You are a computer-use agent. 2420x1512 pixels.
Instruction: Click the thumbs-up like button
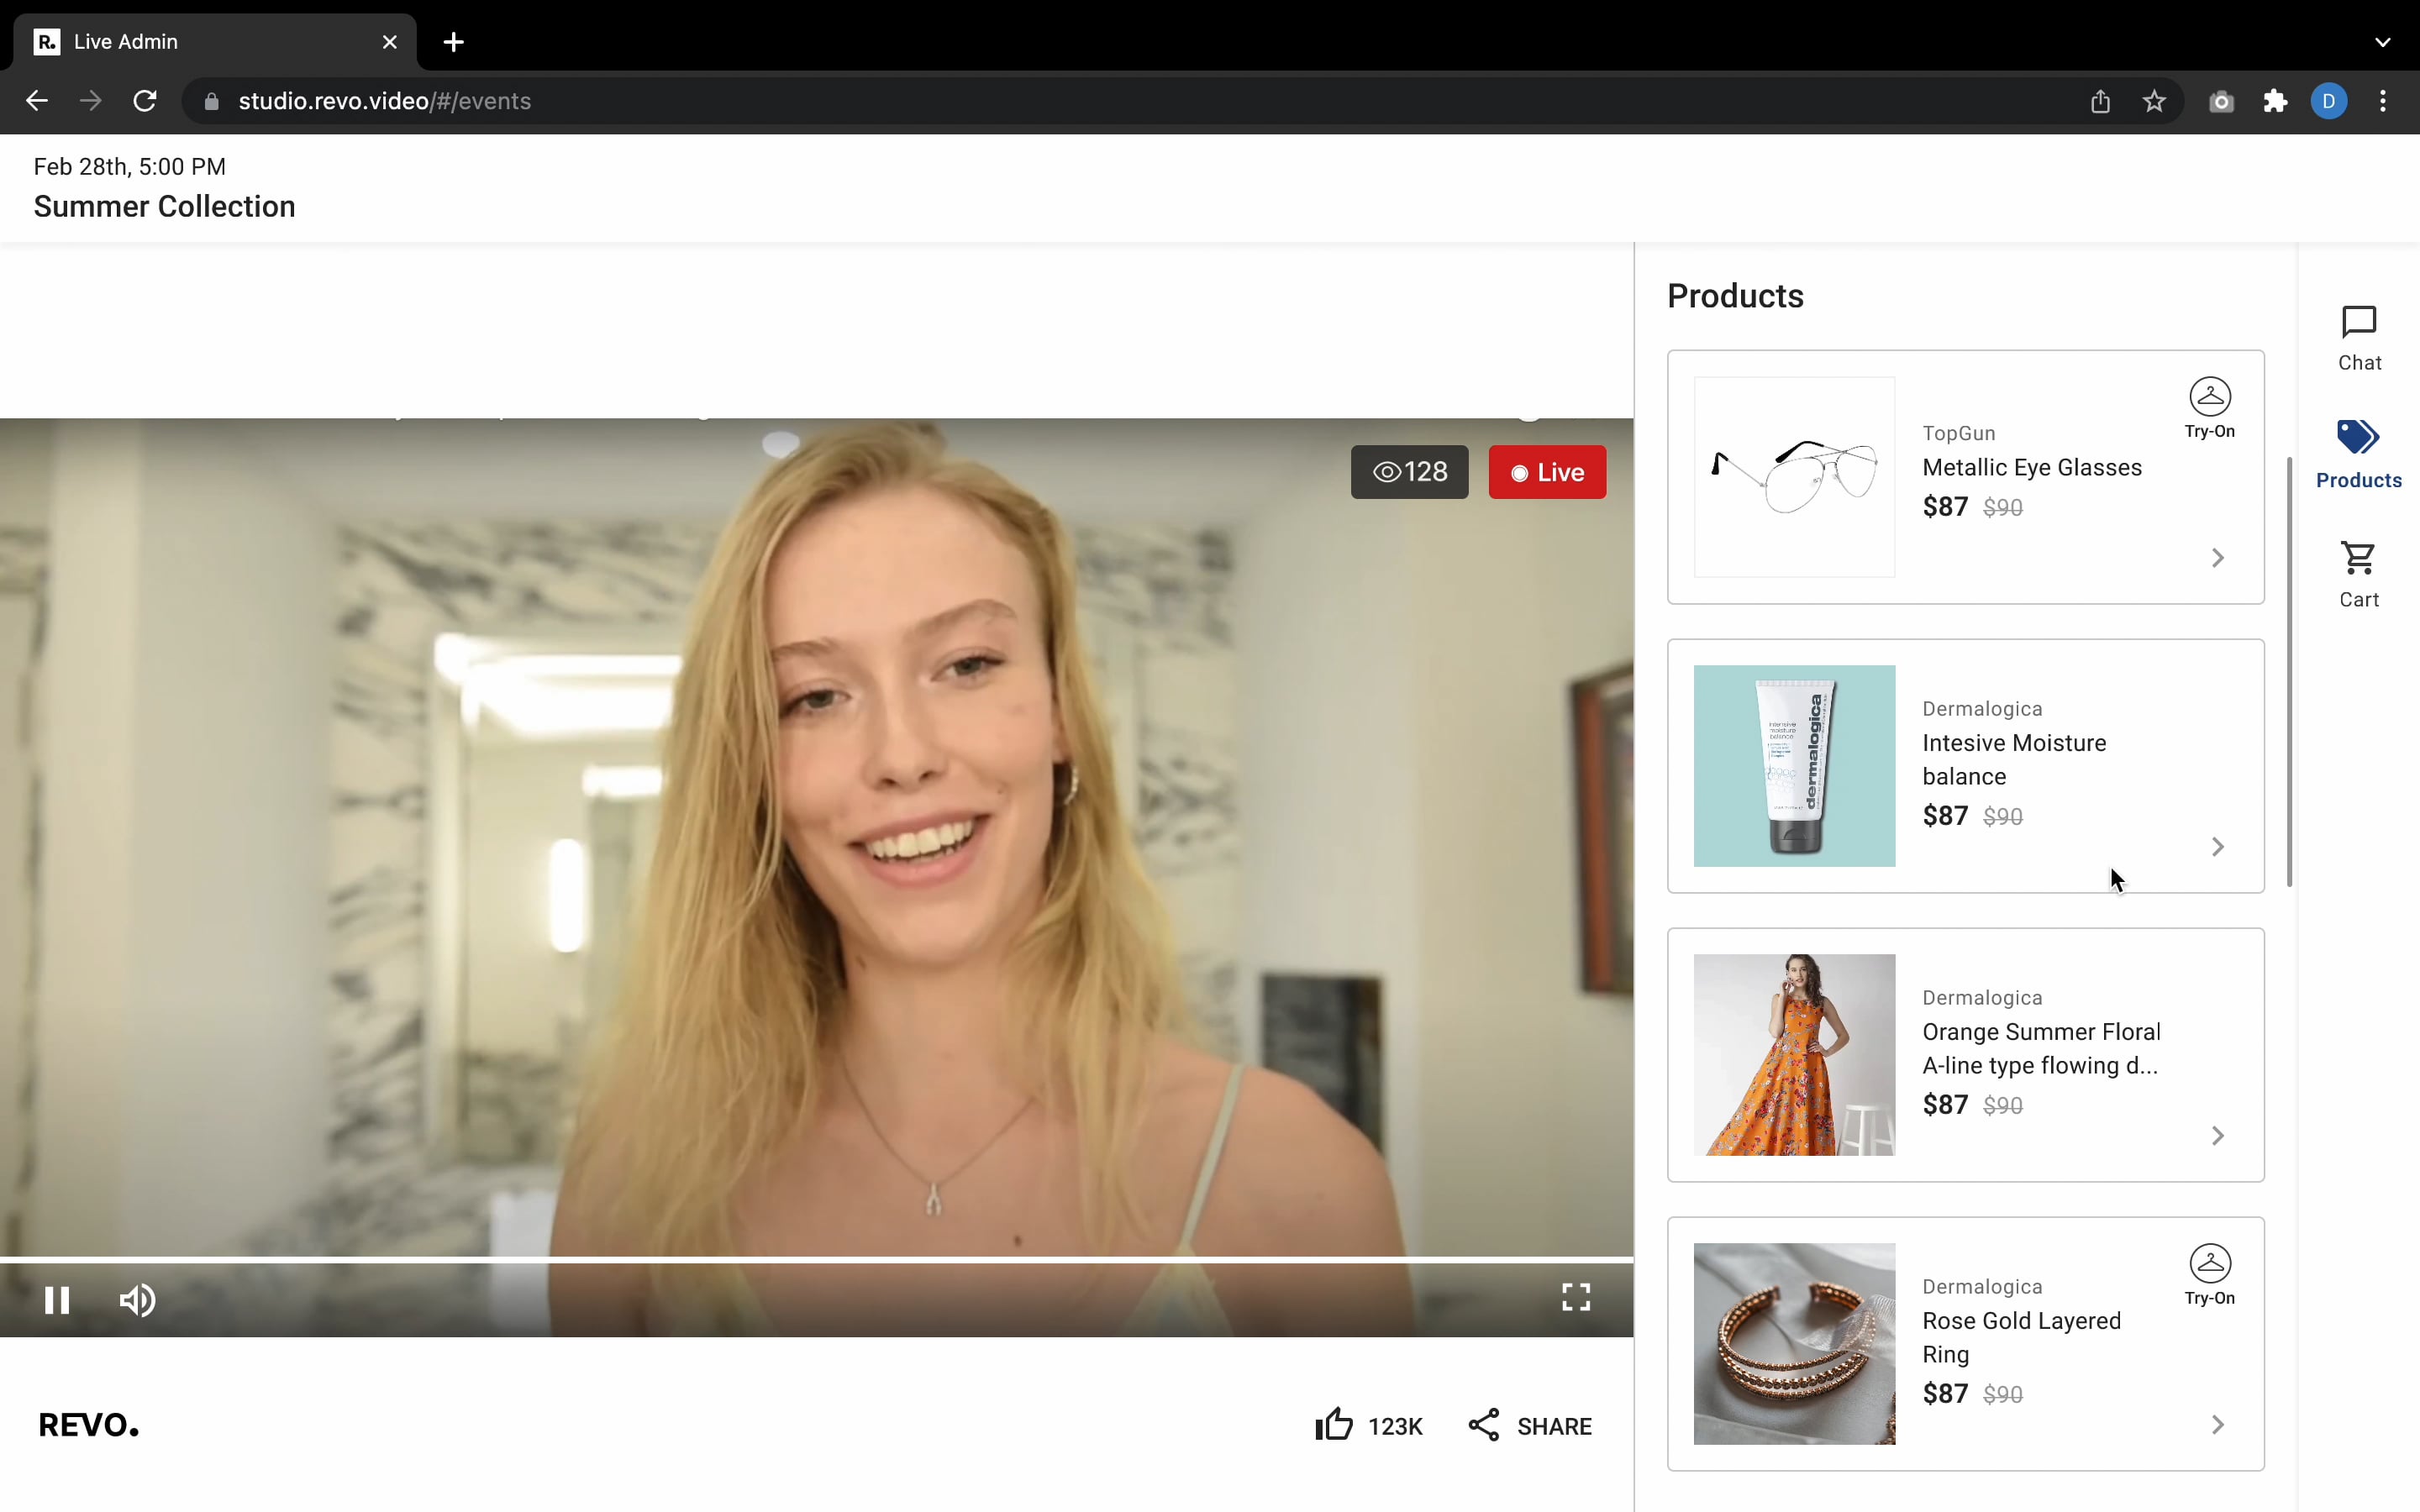(1333, 1424)
